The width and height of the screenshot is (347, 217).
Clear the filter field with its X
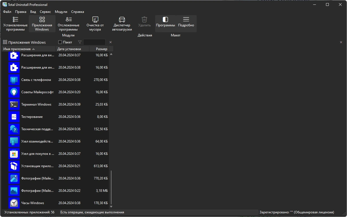point(110,42)
